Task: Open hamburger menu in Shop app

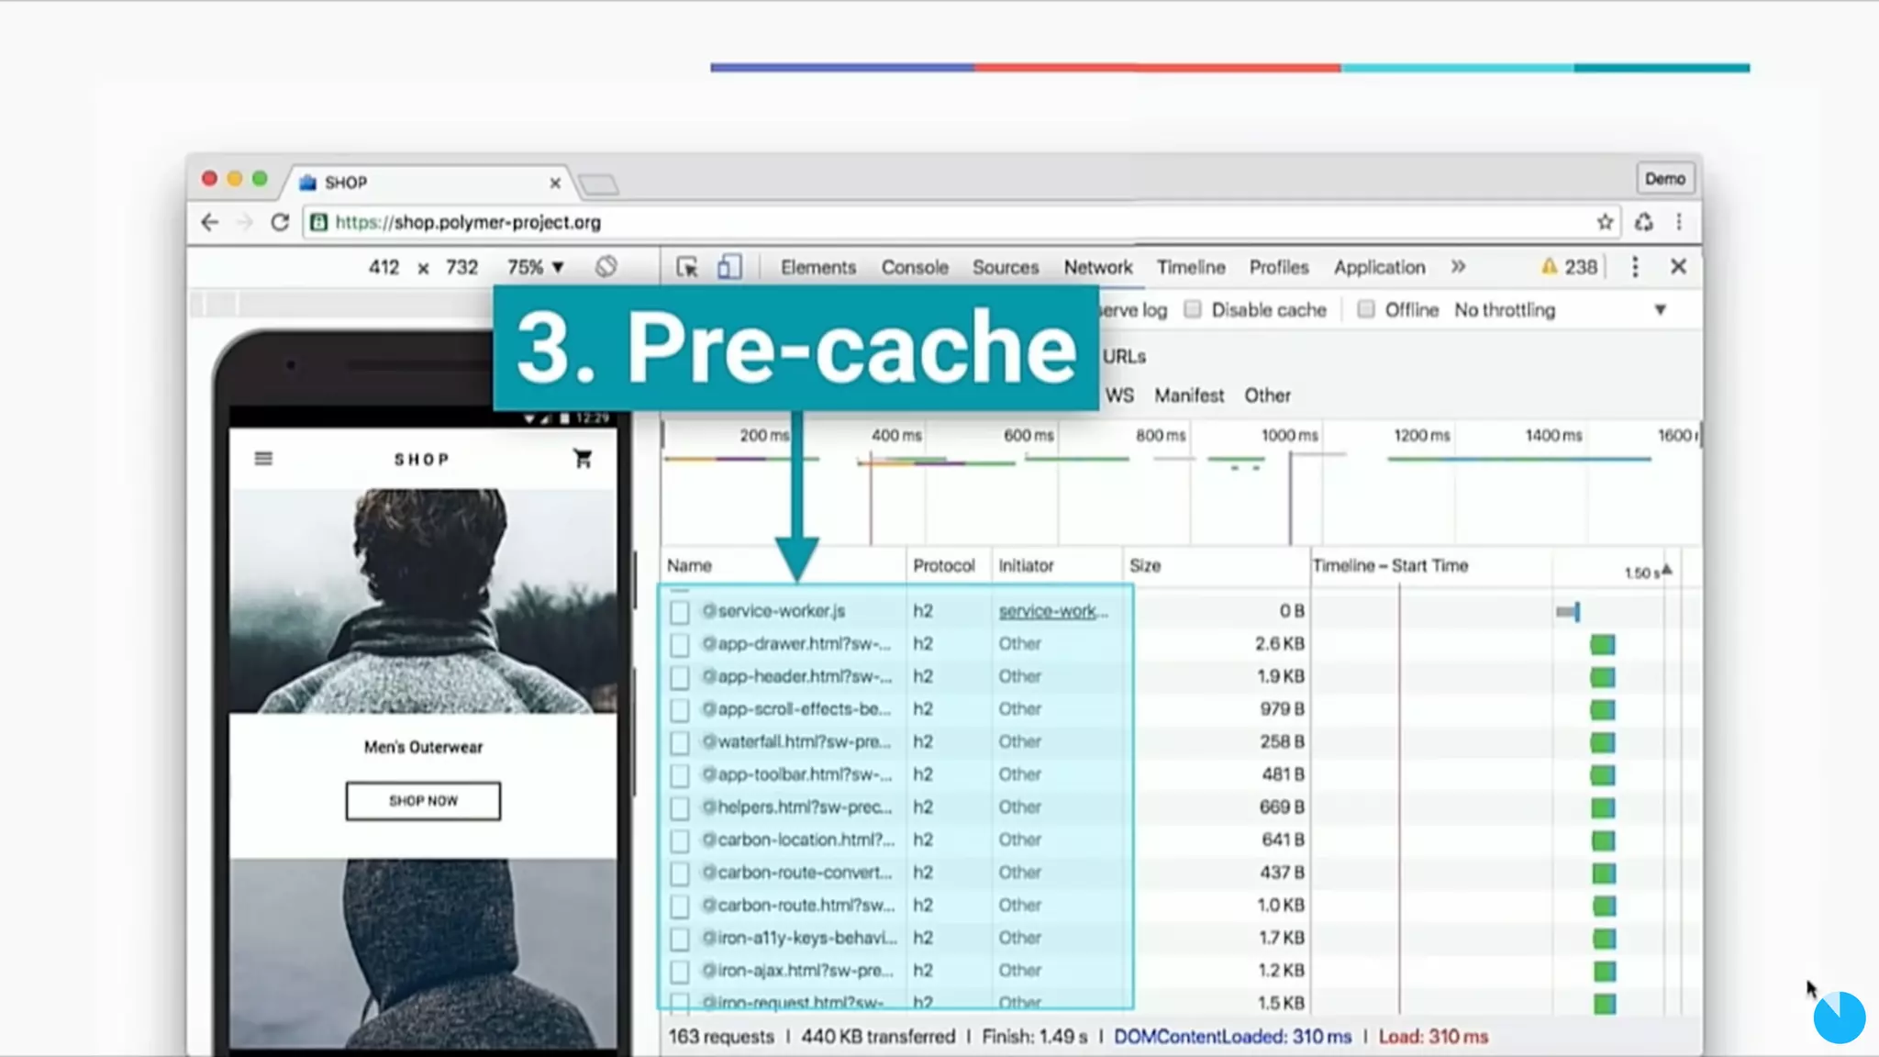Action: pyautogui.click(x=263, y=459)
